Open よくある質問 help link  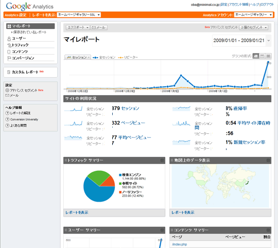click(18, 126)
